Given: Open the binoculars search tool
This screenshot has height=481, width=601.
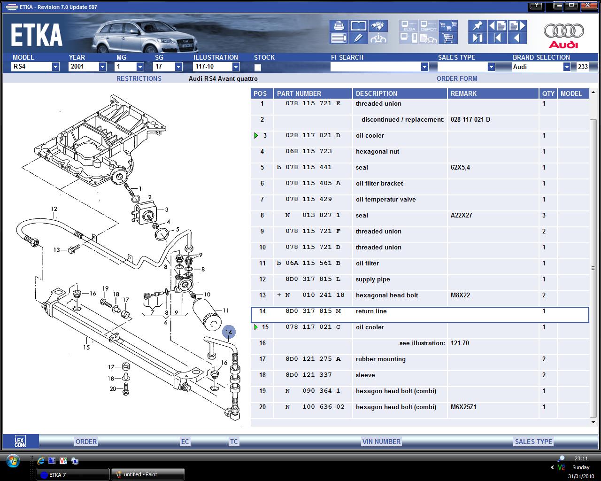Looking at the screenshot, I should pyautogui.click(x=378, y=26).
